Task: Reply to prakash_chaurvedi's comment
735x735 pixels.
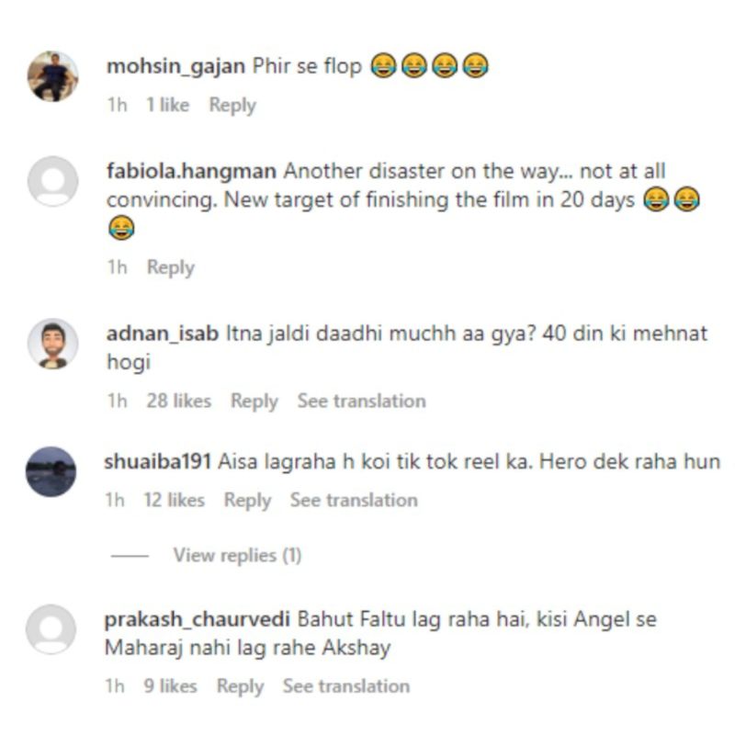Action: point(241,686)
